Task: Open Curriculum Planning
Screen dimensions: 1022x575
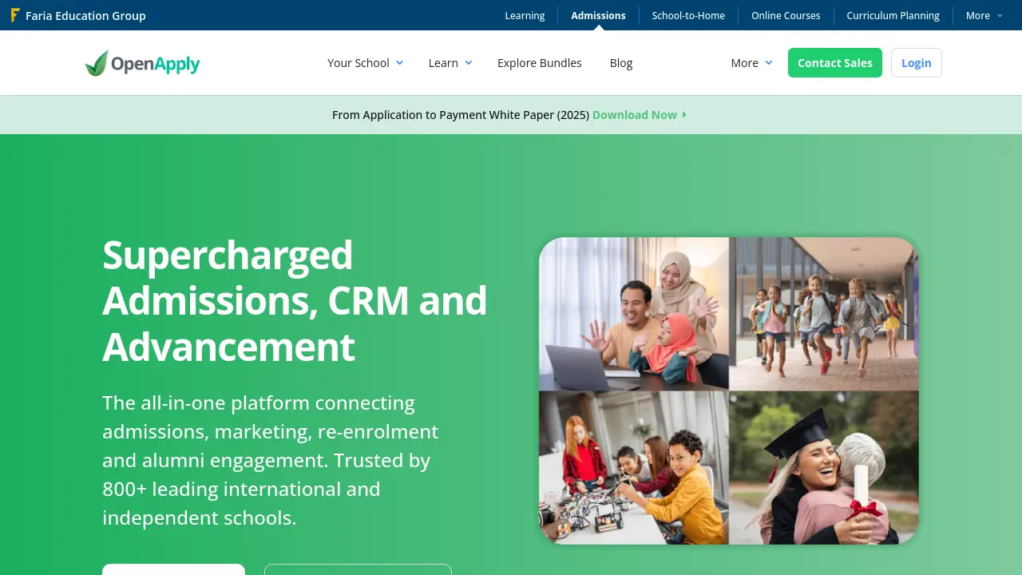Action: tap(893, 15)
